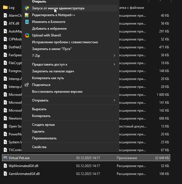The image size is (182, 184).
Task: Click the share icon next to Поделиться
Action: [x=27, y=85]
